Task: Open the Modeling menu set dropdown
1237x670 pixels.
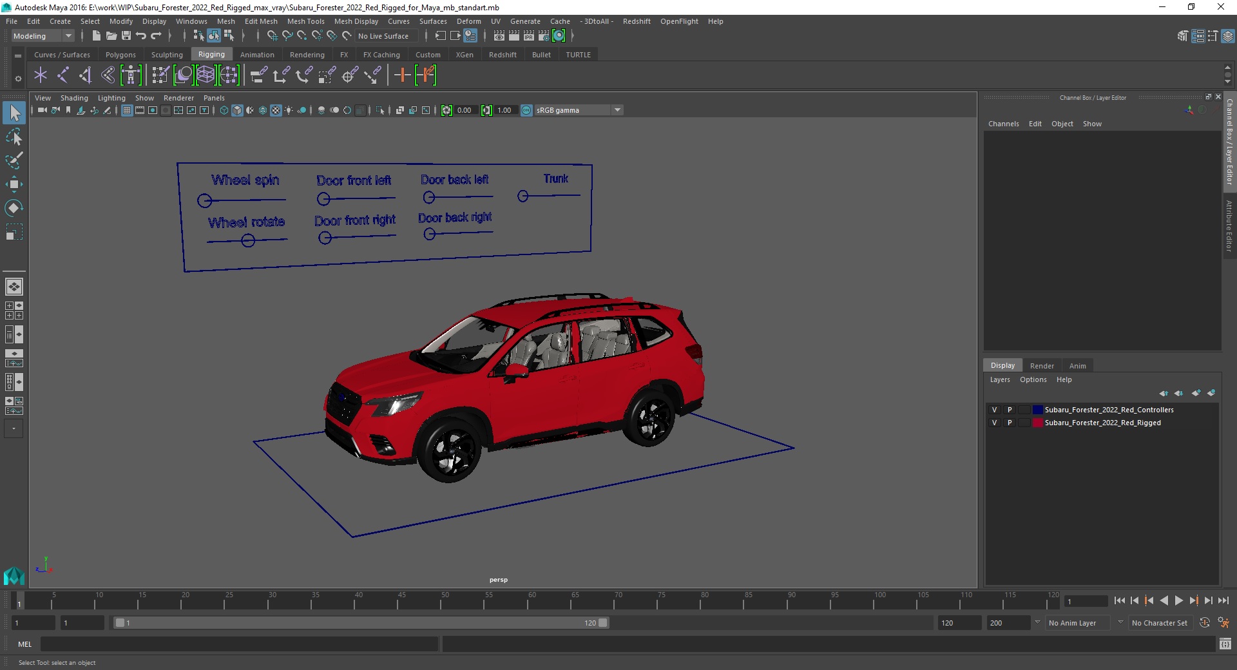Action: (x=43, y=36)
